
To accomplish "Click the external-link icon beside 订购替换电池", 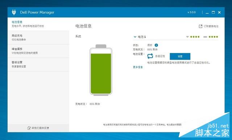I will pos(200,26).
